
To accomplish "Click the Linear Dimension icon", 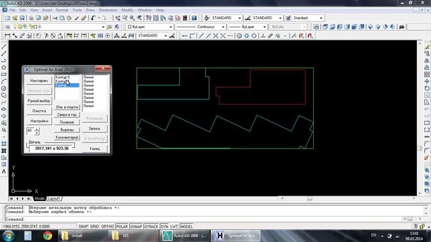I will click(x=7, y=36).
